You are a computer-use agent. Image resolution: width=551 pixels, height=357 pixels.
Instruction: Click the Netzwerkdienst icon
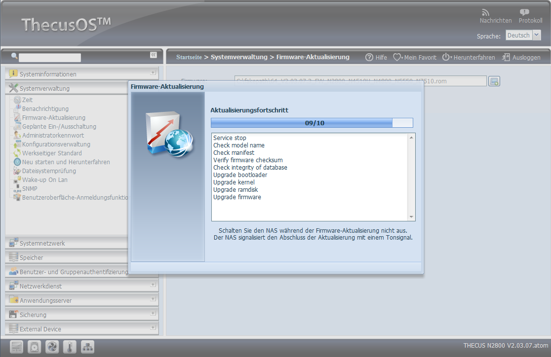coord(13,286)
